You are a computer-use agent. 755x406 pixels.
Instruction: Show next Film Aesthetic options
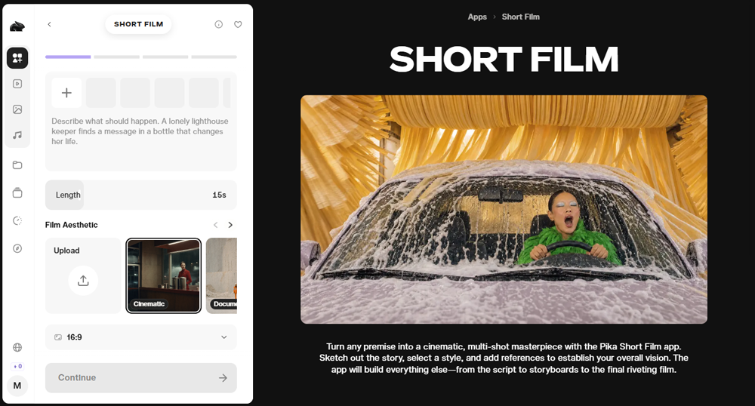[230, 225]
